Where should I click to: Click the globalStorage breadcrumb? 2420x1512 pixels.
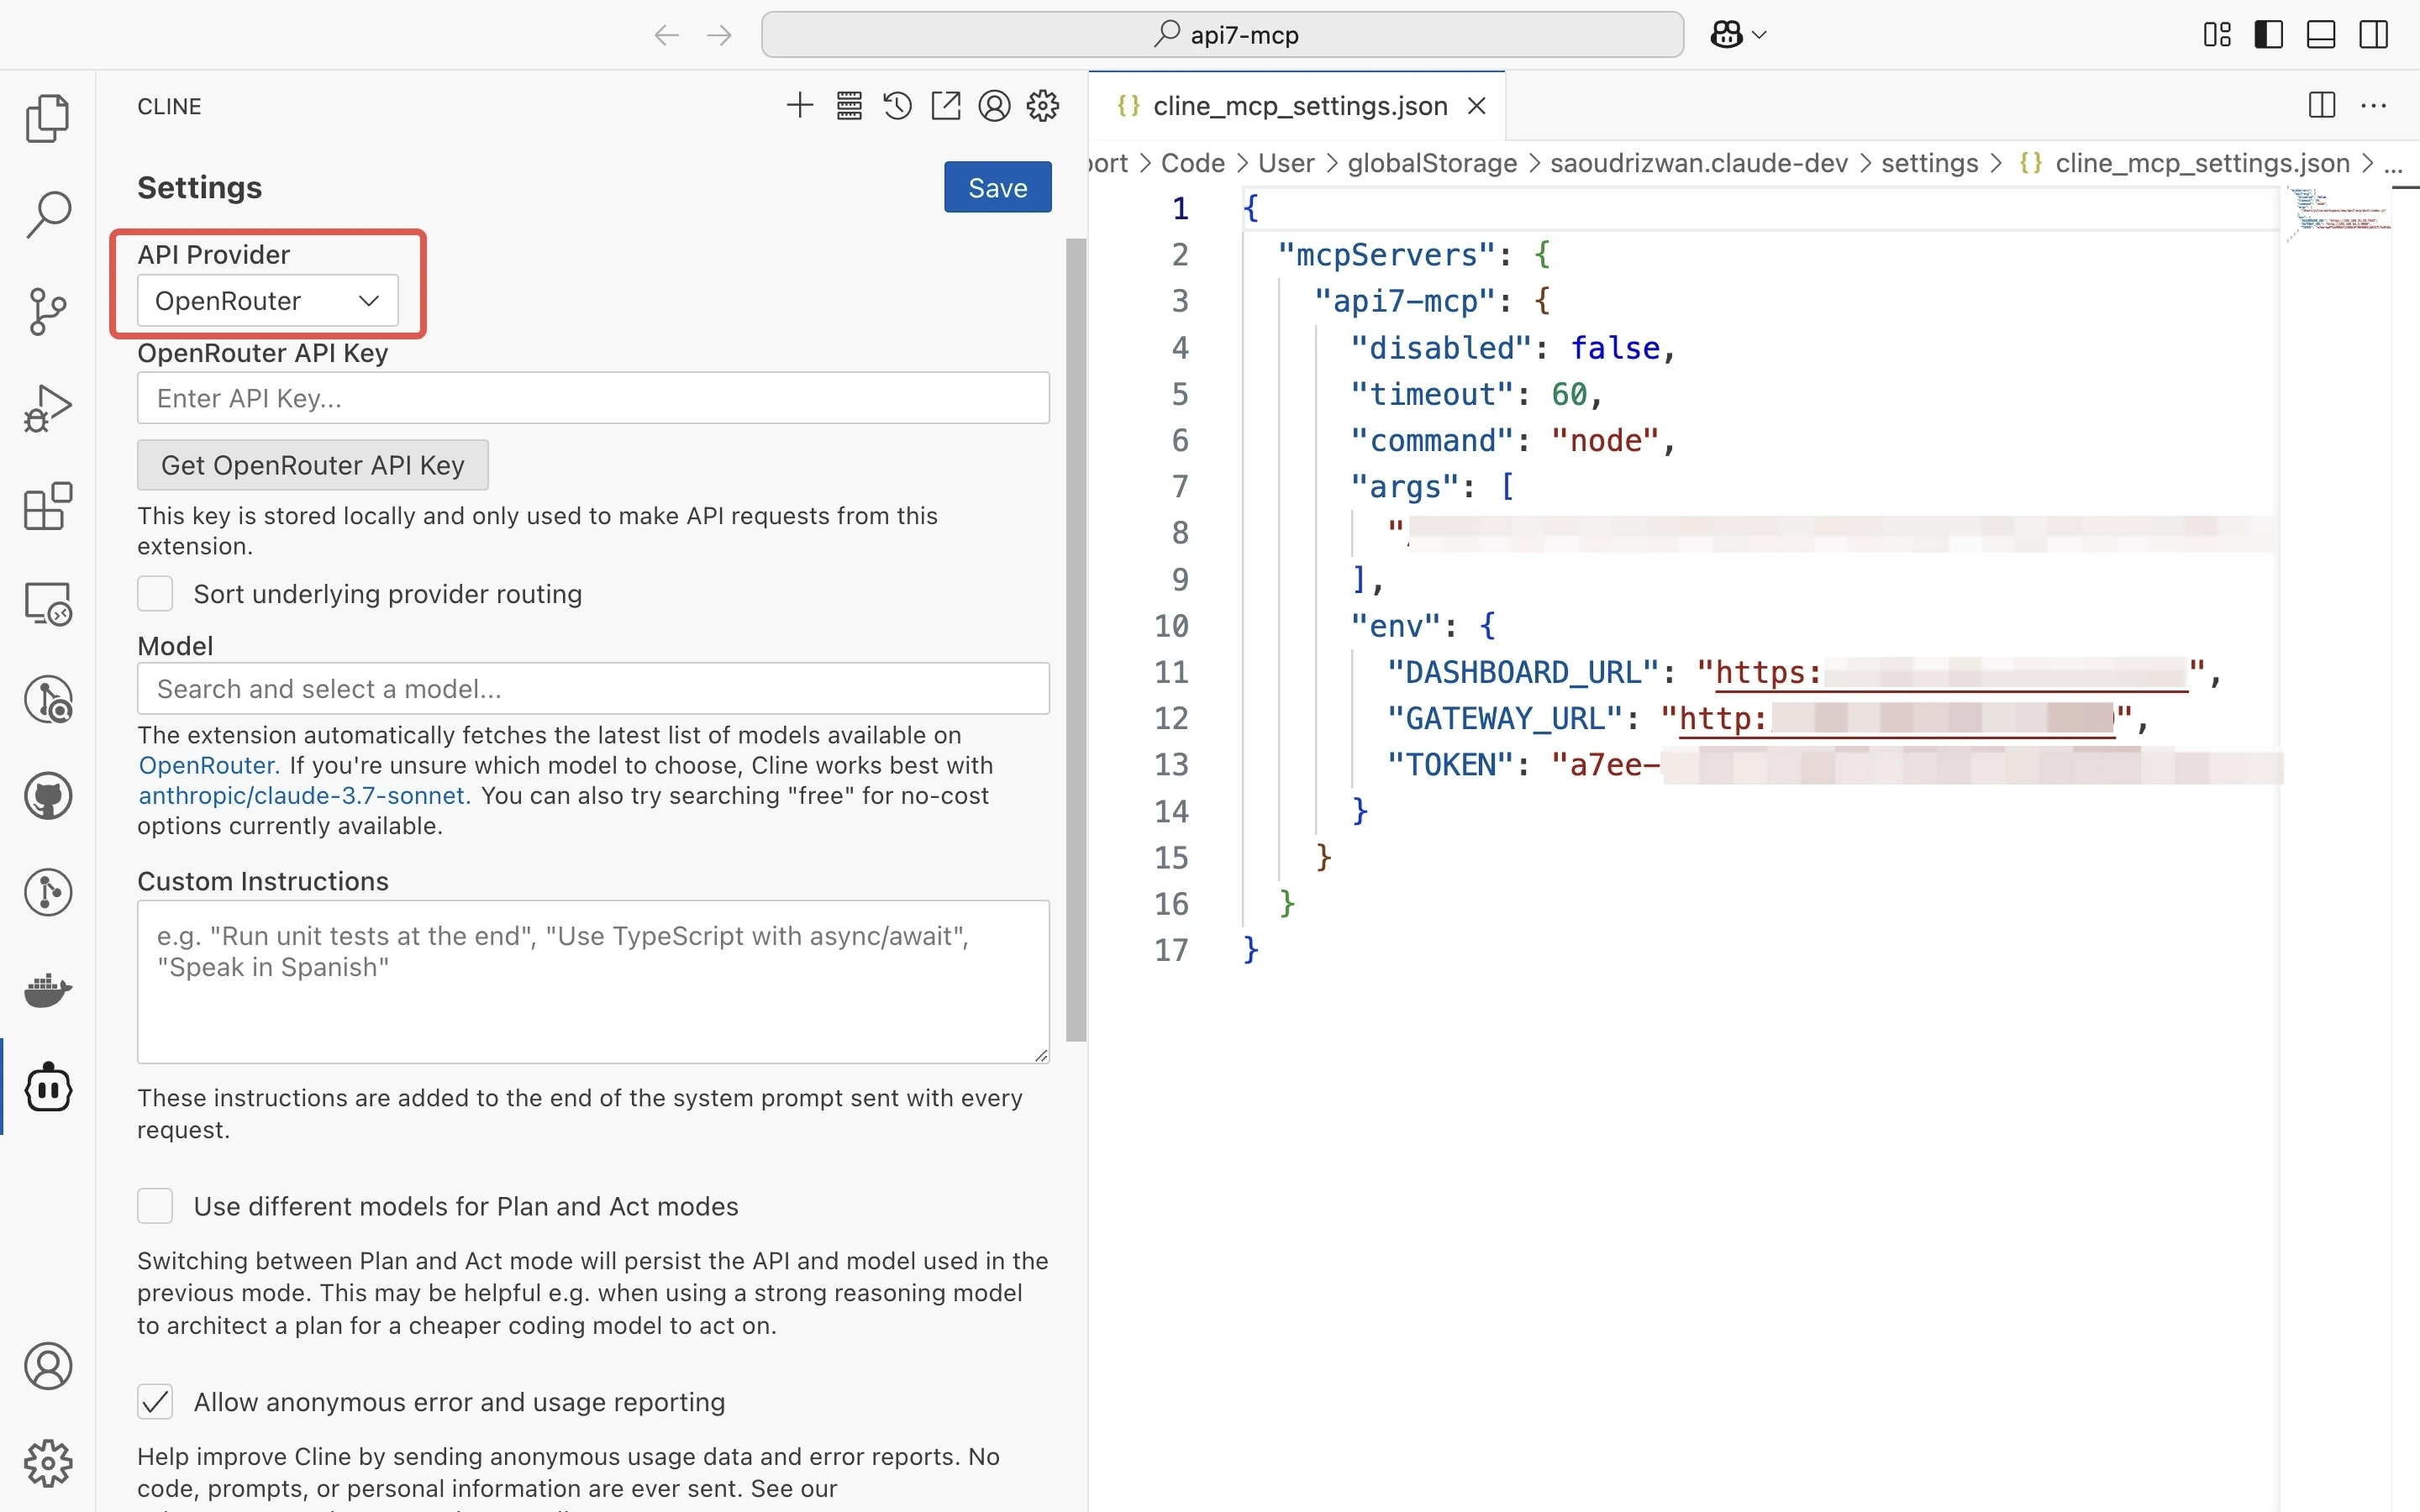(1432, 164)
